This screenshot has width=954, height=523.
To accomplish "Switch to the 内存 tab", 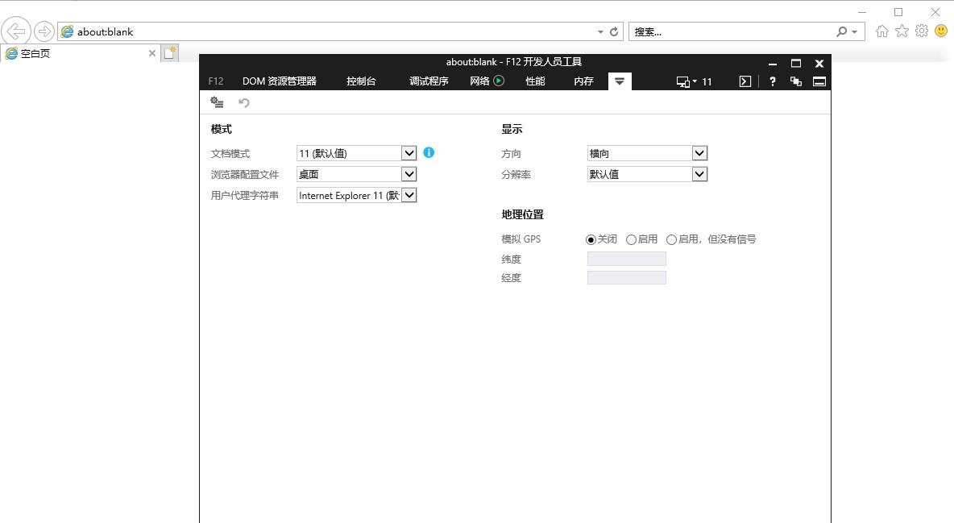I will click(x=583, y=81).
